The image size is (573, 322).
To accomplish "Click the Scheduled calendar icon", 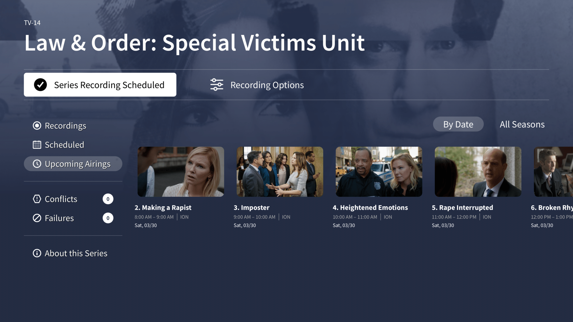I will click(x=37, y=145).
